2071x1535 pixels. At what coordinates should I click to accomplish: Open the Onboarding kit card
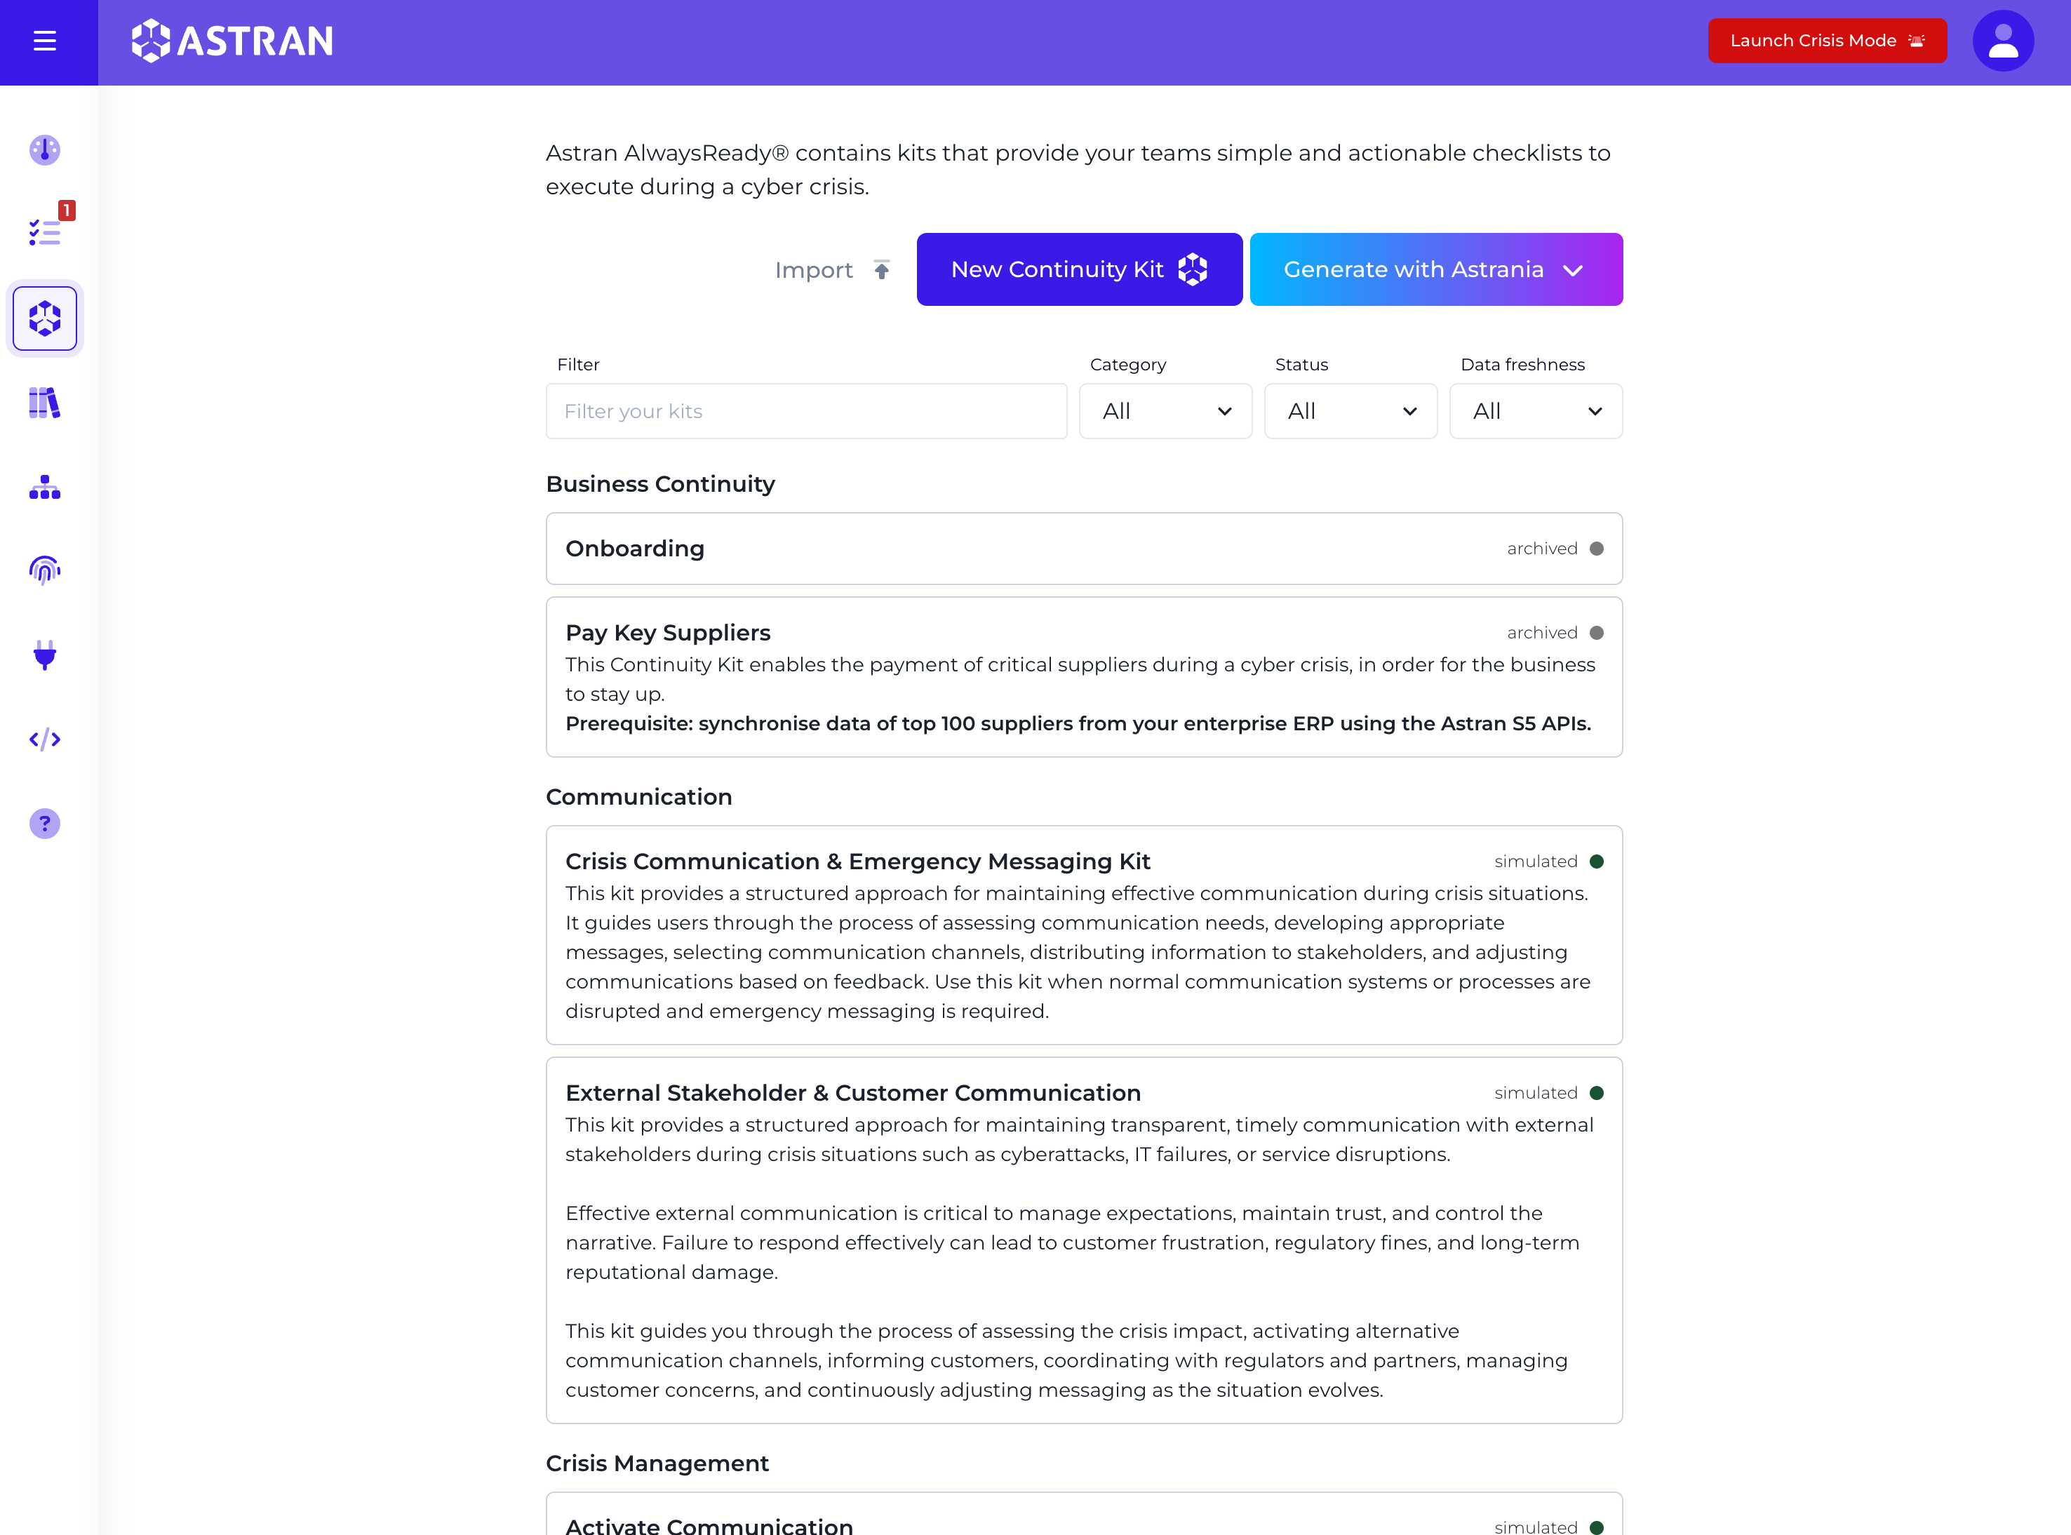1085,548
